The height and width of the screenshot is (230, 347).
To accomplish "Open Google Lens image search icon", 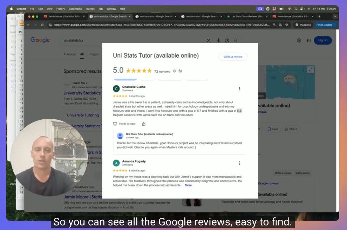I will coord(227,40).
